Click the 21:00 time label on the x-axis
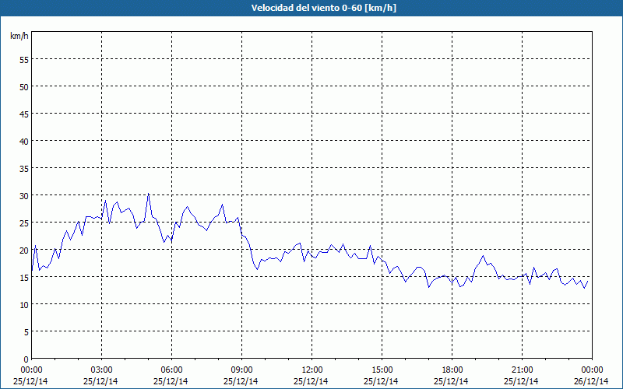Image resolution: width=623 pixels, height=389 pixels. (x=522, y=370)
